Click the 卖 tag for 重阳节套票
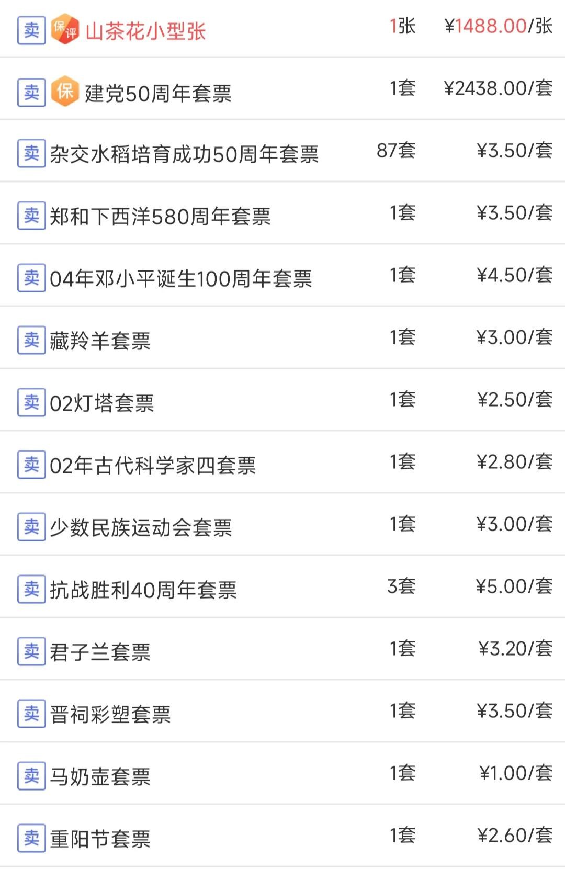Screen dimensions: 565x880 click(x=31, y=838)
